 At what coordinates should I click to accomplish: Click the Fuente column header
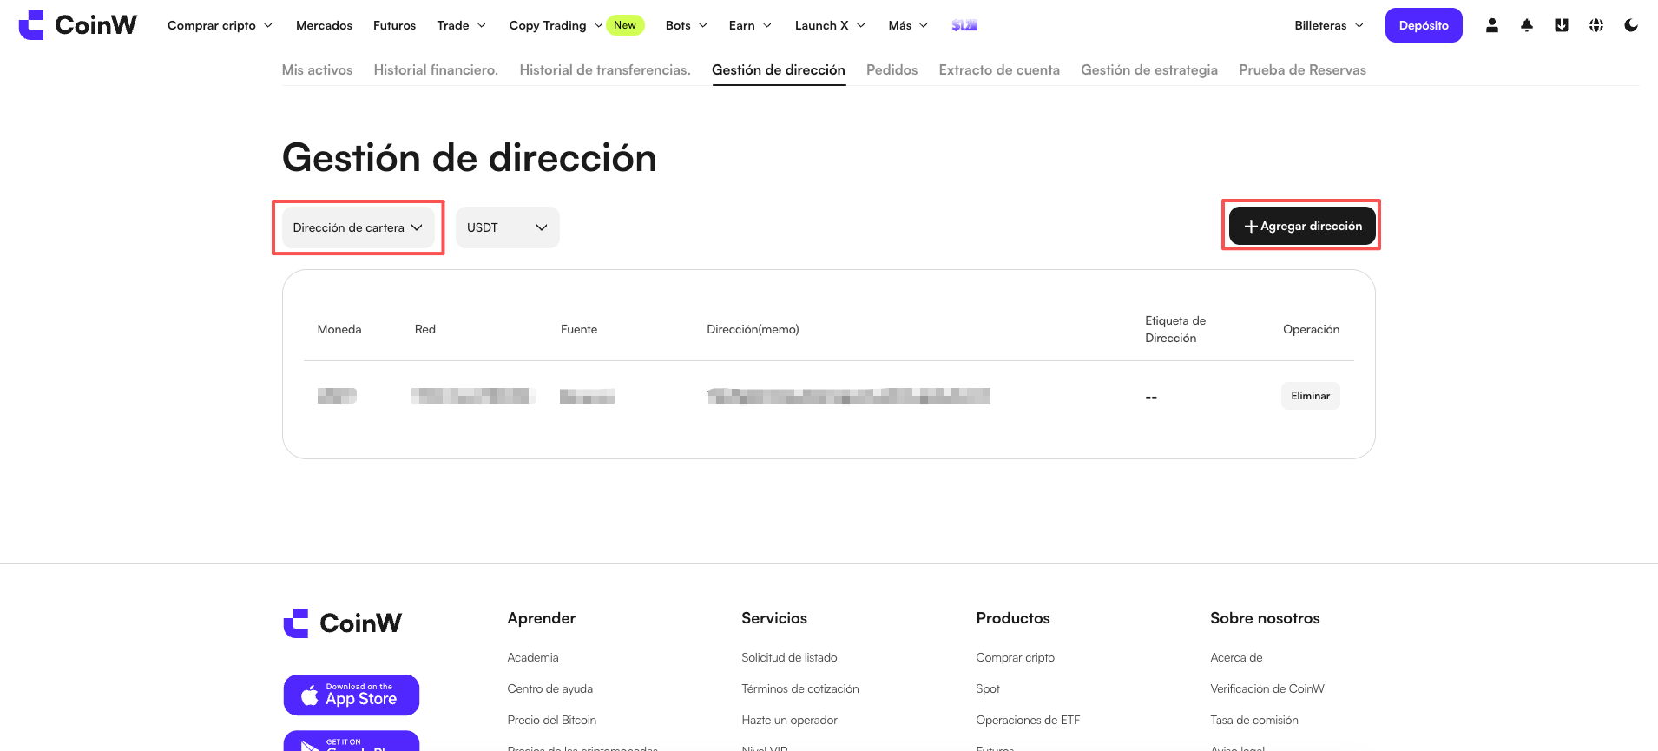point(579,329)
